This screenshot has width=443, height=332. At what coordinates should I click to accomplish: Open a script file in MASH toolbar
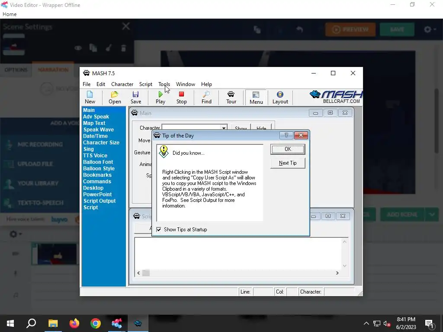click(115, 97)
